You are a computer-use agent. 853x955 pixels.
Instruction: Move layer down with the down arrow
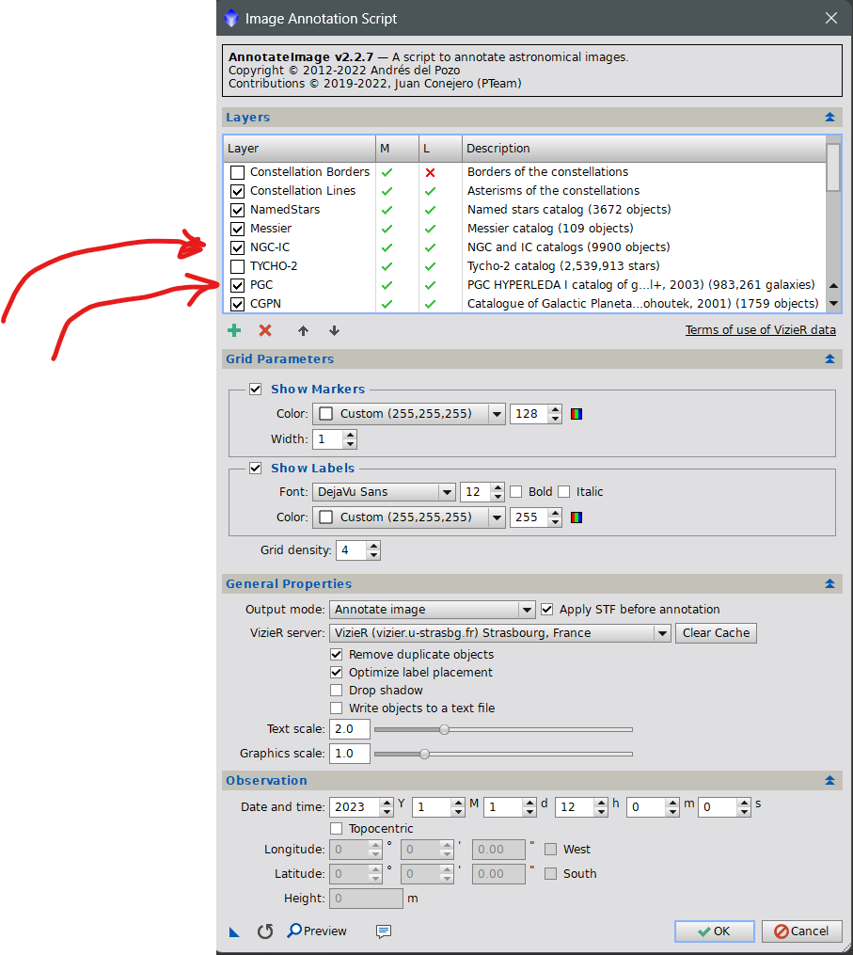point(334,330)
